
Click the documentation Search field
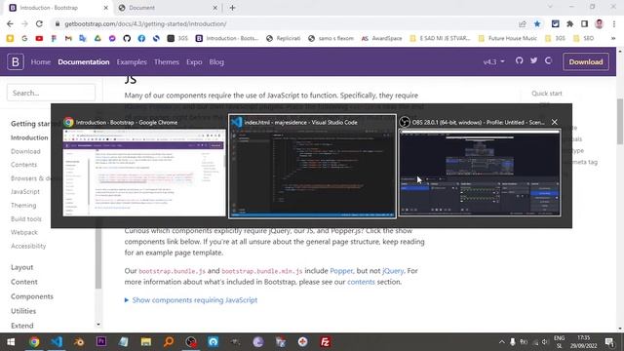point(51,93)
